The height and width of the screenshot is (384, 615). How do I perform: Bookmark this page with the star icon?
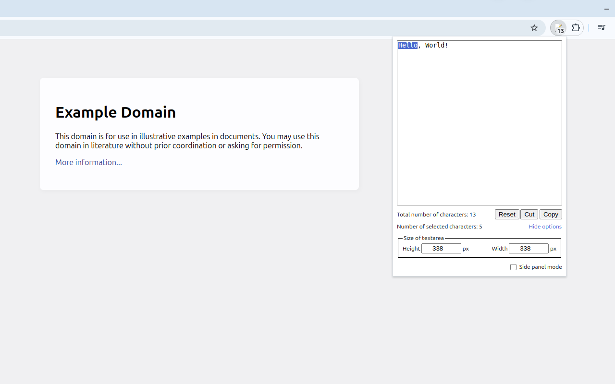534,28
